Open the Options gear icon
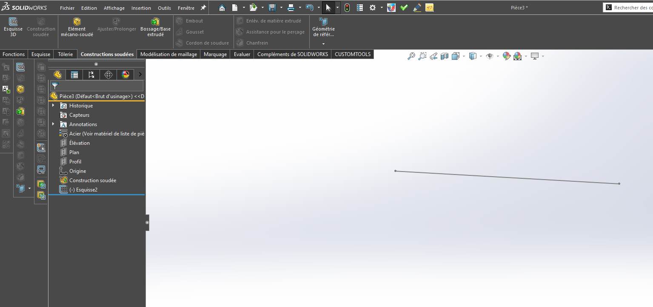Screen dimensions: 653x307 (373, 8)
